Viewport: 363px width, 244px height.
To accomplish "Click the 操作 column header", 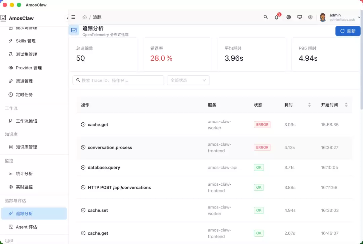I will click(85, 105).
